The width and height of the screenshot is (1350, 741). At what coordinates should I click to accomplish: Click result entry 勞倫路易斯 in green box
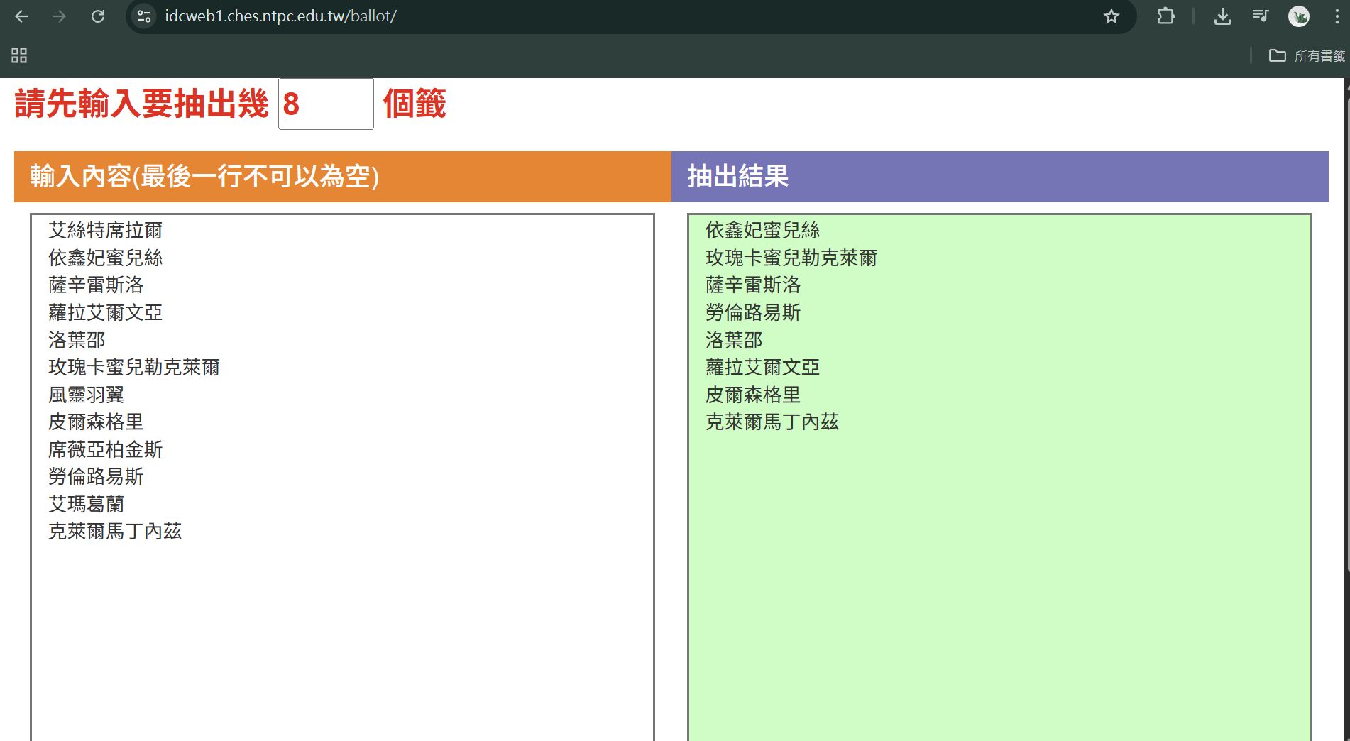[x=752, y=312]
